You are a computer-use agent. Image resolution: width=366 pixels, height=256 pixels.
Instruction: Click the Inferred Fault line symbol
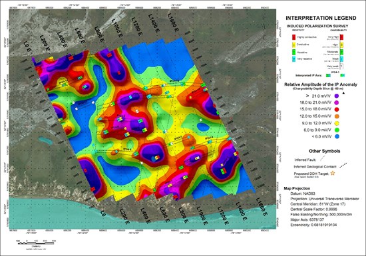[322, 158]
